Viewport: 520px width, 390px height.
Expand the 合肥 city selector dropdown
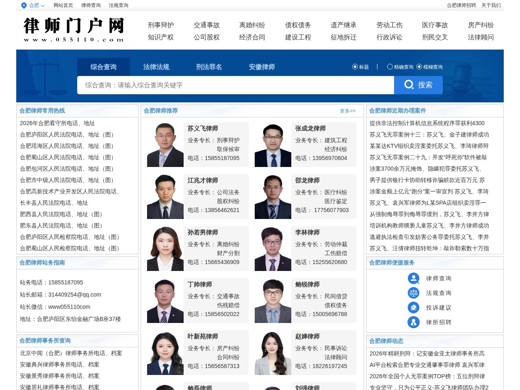tap(42, 6)
